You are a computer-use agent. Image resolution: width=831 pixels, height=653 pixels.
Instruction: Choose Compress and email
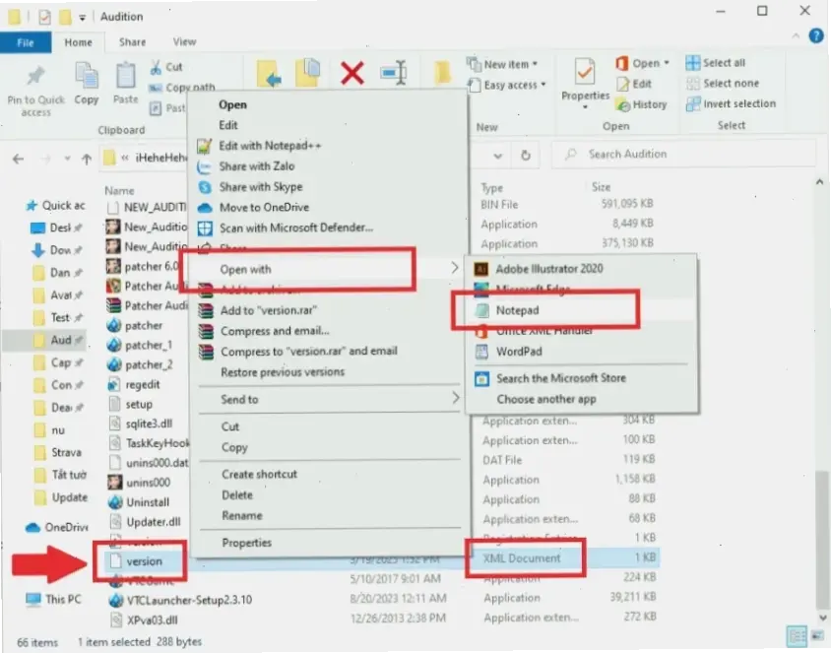[275, 331]
